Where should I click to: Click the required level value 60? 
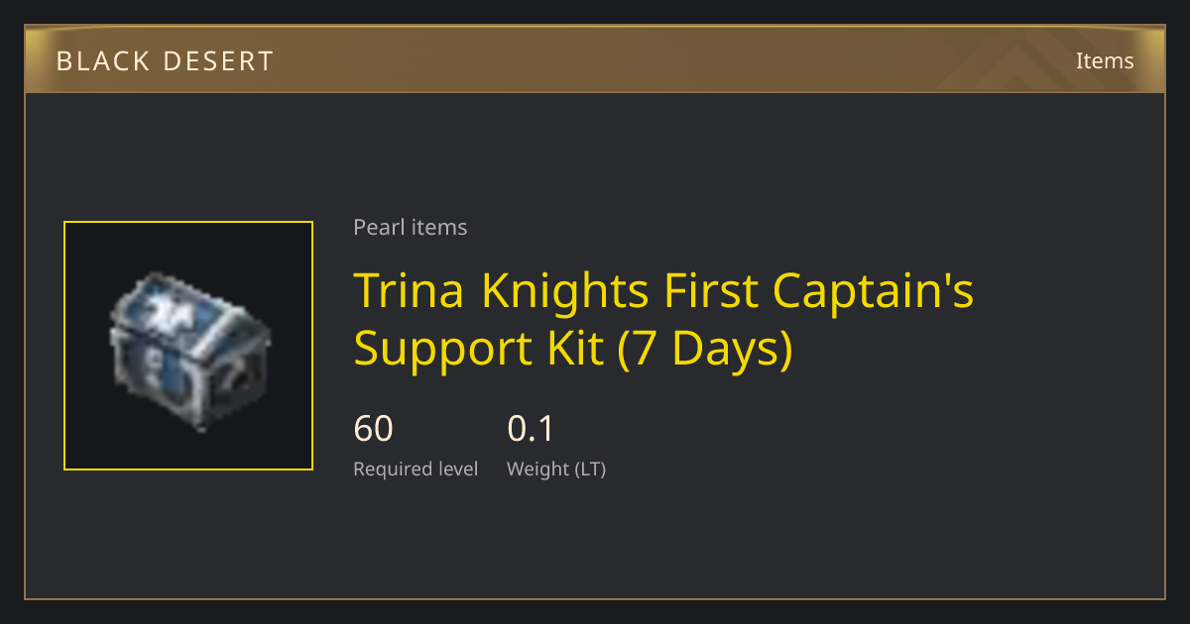click(x=374, y=429)
